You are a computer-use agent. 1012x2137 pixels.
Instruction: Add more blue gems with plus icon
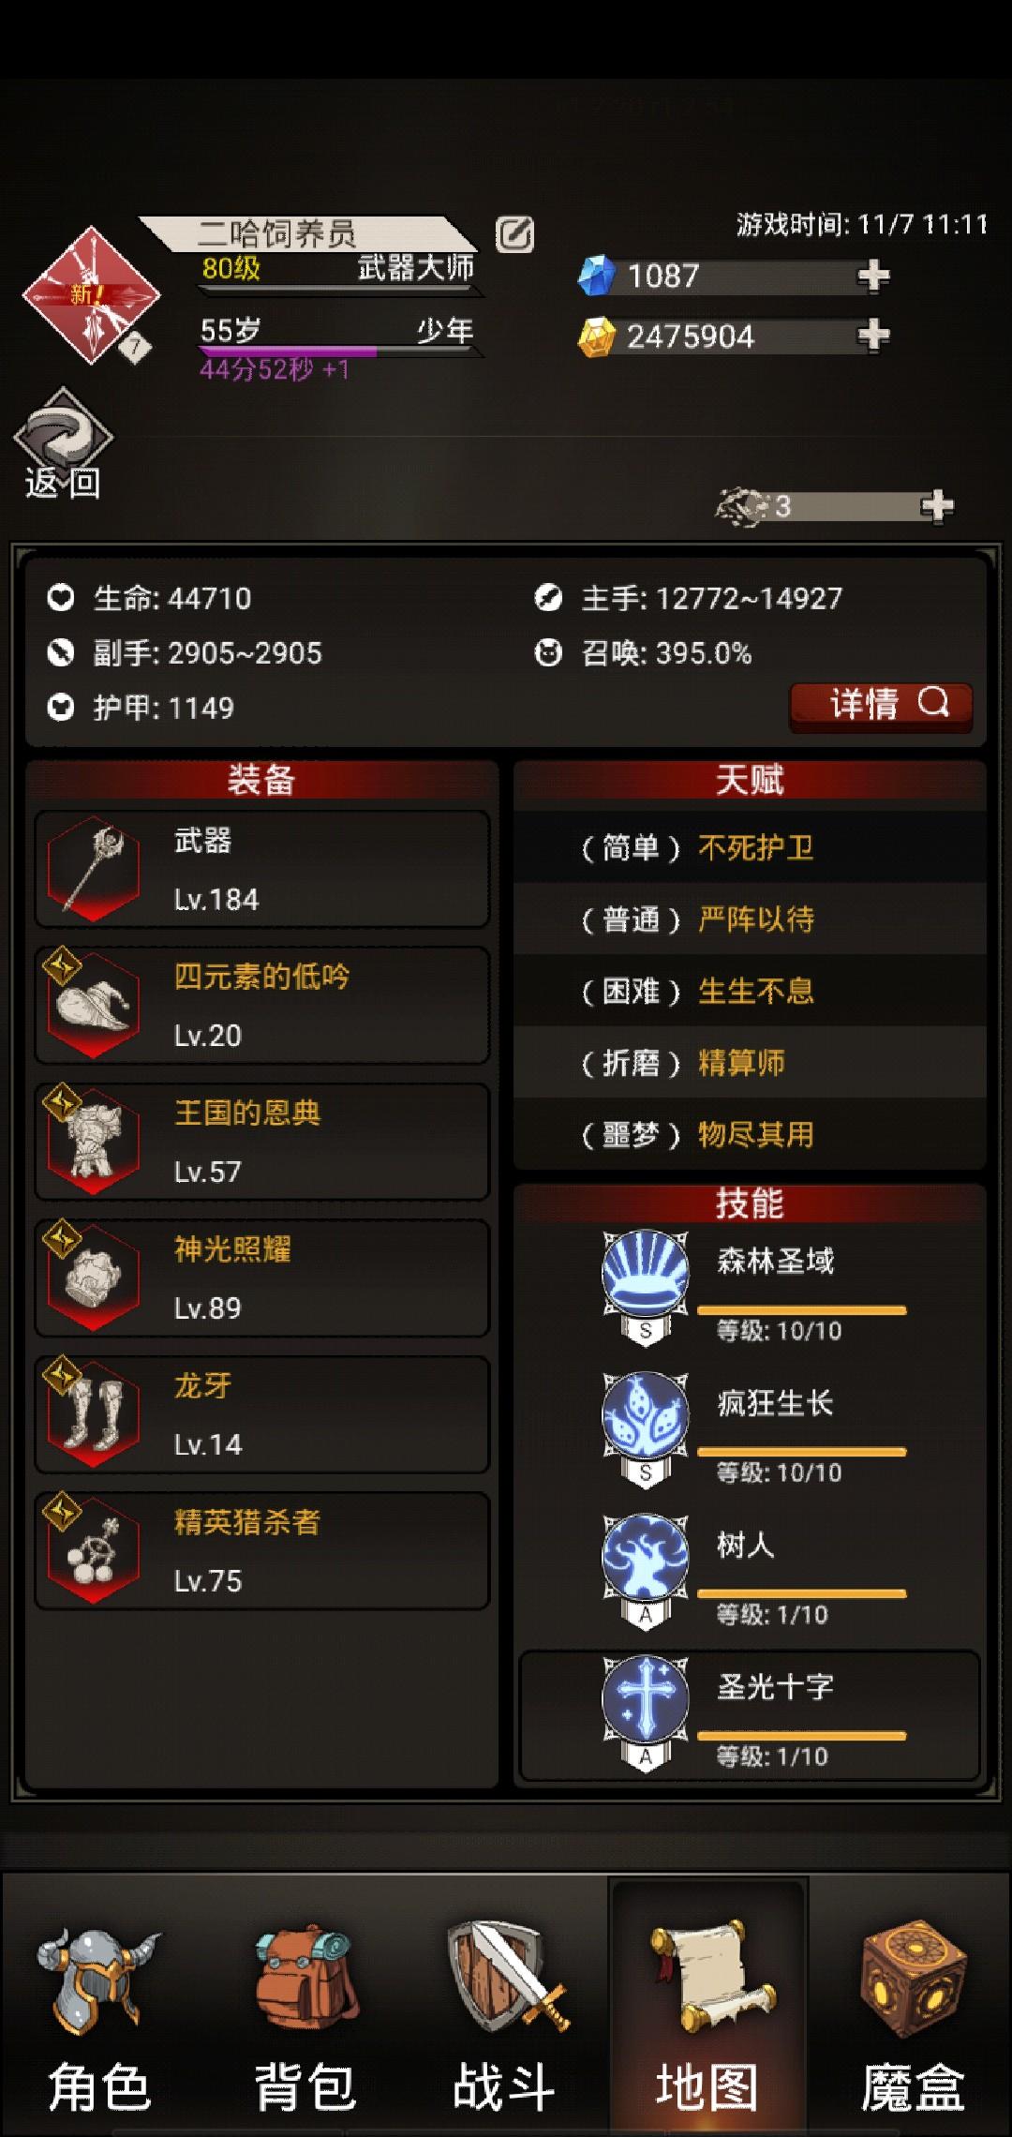point(873,276)
